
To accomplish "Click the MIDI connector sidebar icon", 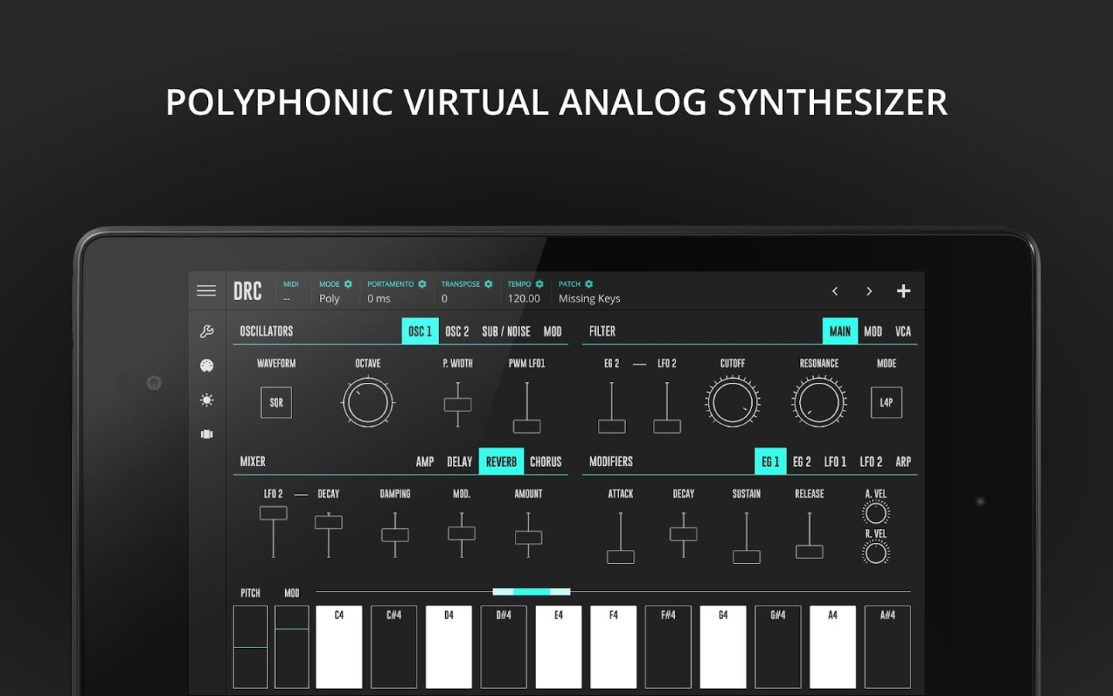I will [206, 366].
